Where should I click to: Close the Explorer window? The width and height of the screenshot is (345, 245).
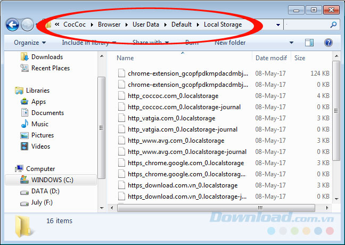click(331, 10)
